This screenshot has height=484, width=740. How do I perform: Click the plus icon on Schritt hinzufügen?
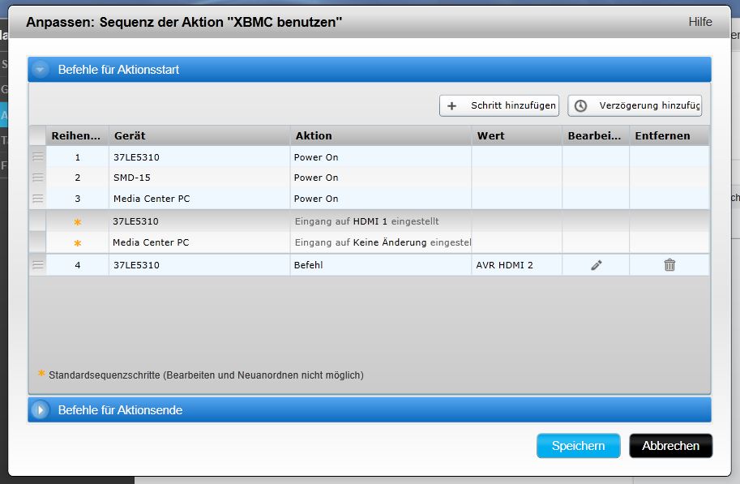point(452,106)
